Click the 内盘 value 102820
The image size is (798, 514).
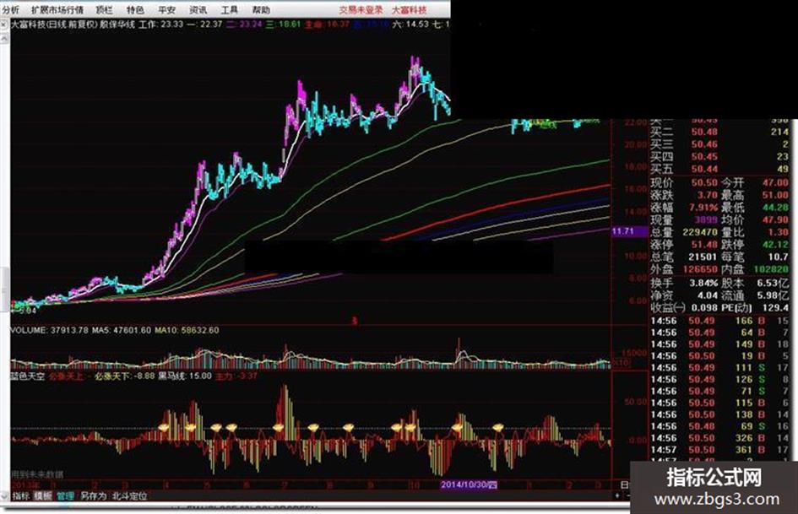[x=772, y=269]
